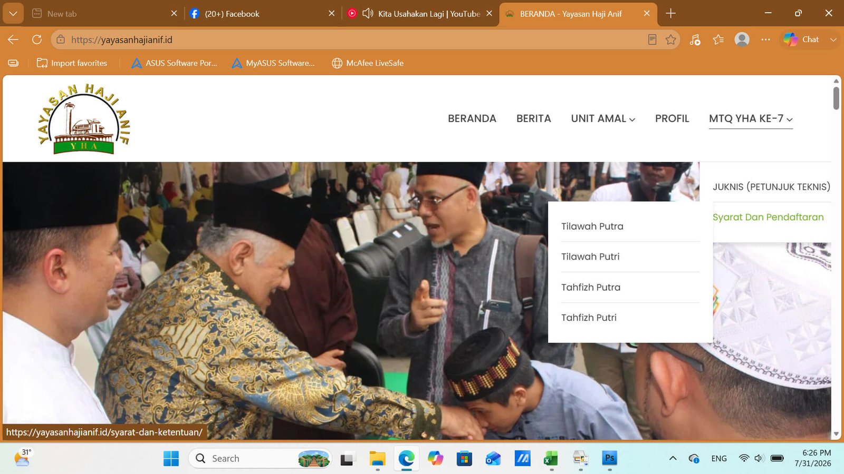This screenshot has width=844, height=474.
Task: Click the scrollbar down arrow
Action: (x=836, y=434)
